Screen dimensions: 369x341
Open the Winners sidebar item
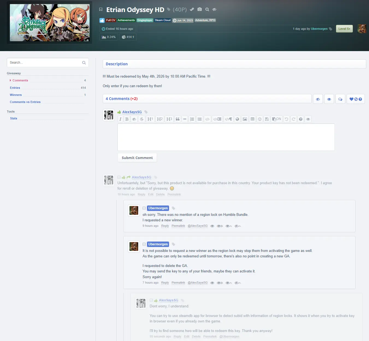click(16, 95)
